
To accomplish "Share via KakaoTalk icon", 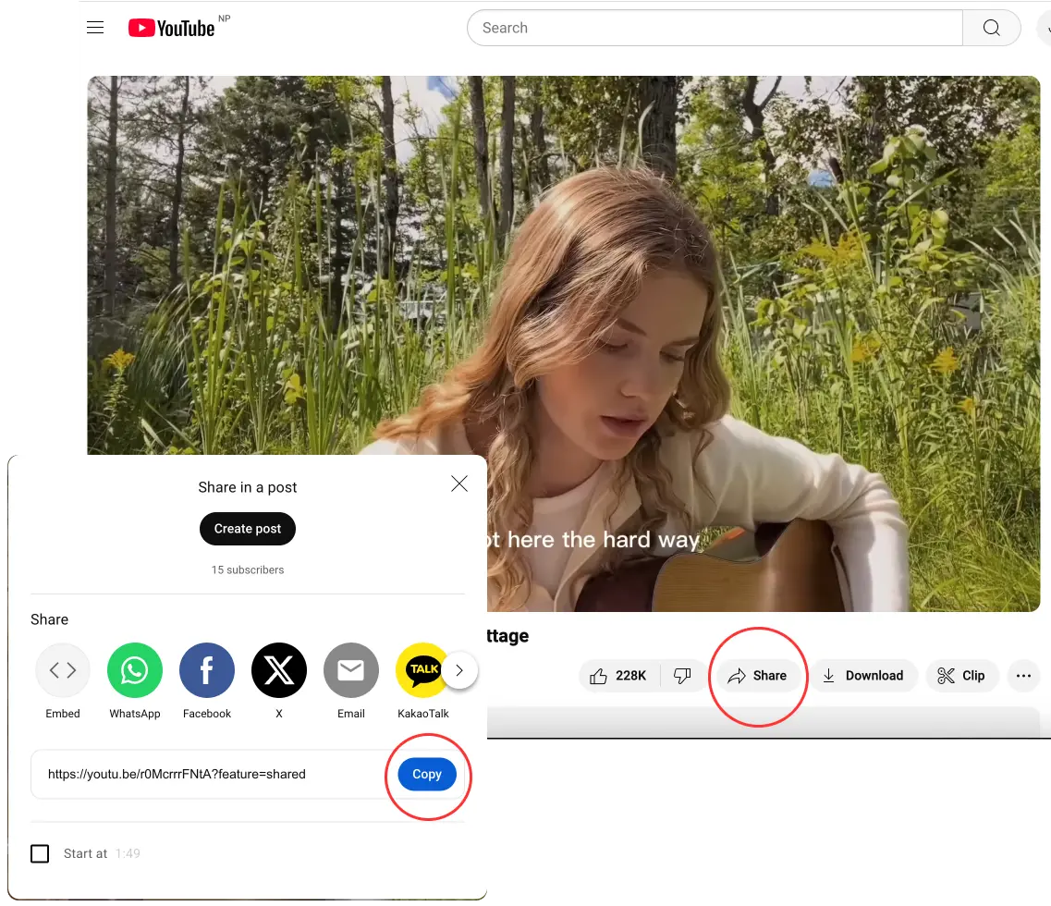I will coord(421,670).
